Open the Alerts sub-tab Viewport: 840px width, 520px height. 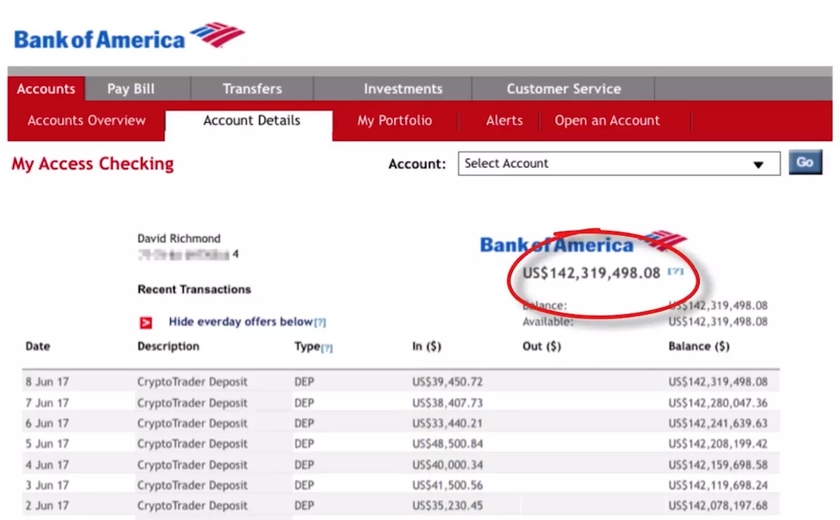point(504,120)
